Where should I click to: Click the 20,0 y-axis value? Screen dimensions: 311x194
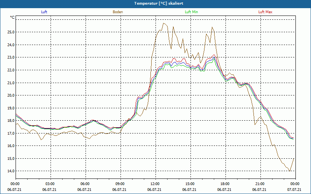[11, 95]
